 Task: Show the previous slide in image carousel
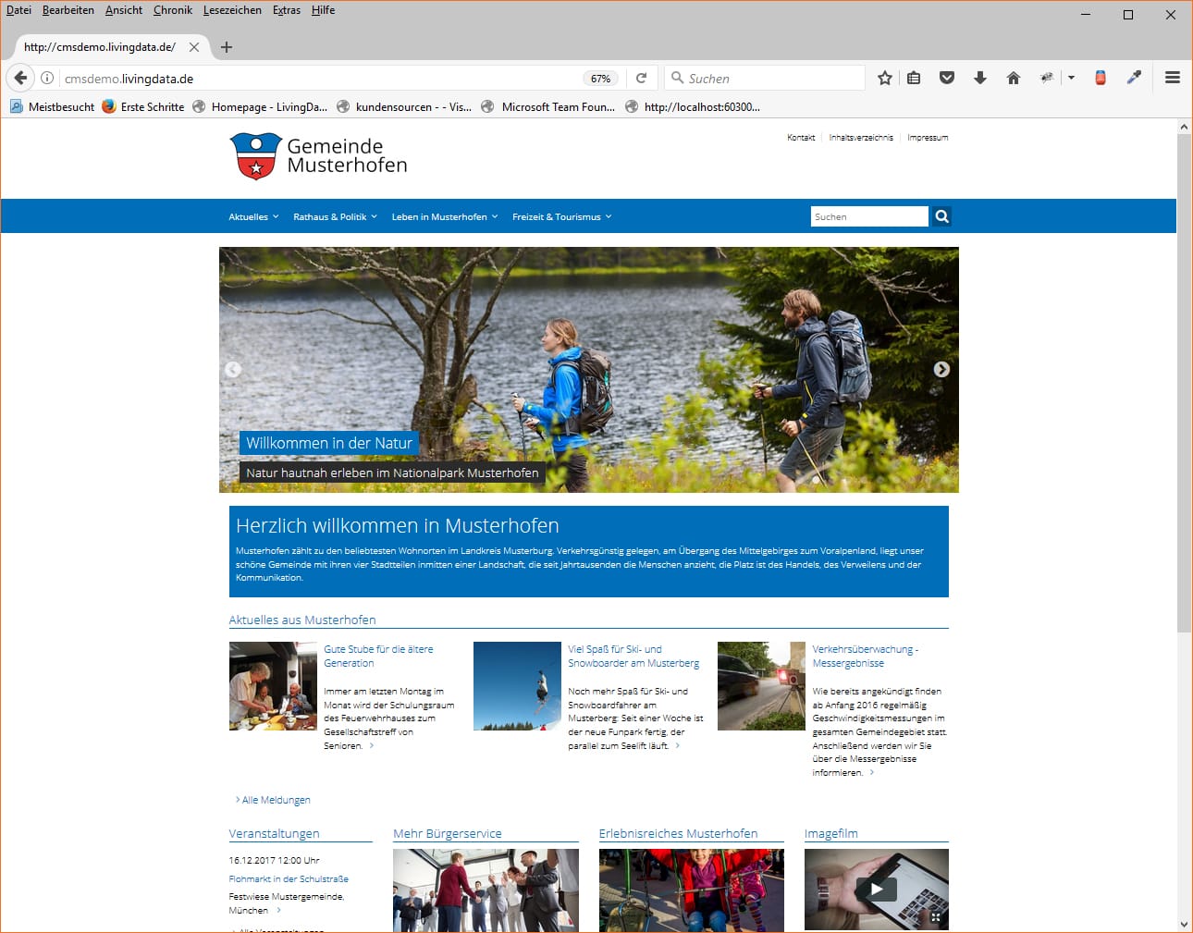(x=233, y=369)
